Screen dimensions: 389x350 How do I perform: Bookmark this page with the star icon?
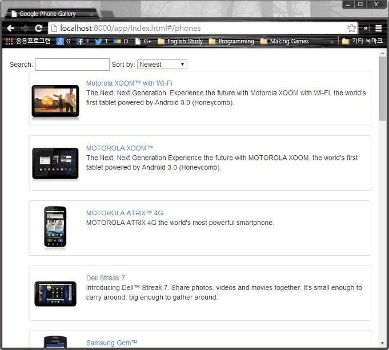coord(351,29)
